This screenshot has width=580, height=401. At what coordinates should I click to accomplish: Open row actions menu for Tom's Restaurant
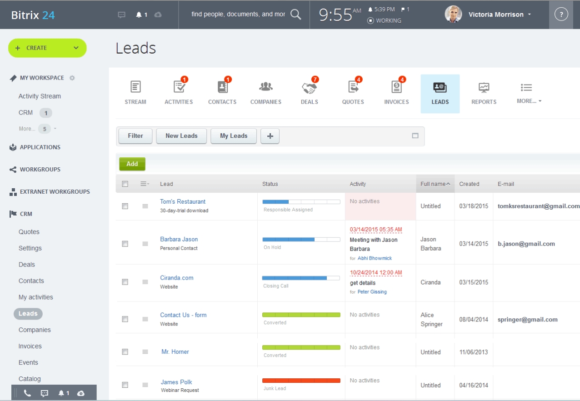click(x=145, y=206)
